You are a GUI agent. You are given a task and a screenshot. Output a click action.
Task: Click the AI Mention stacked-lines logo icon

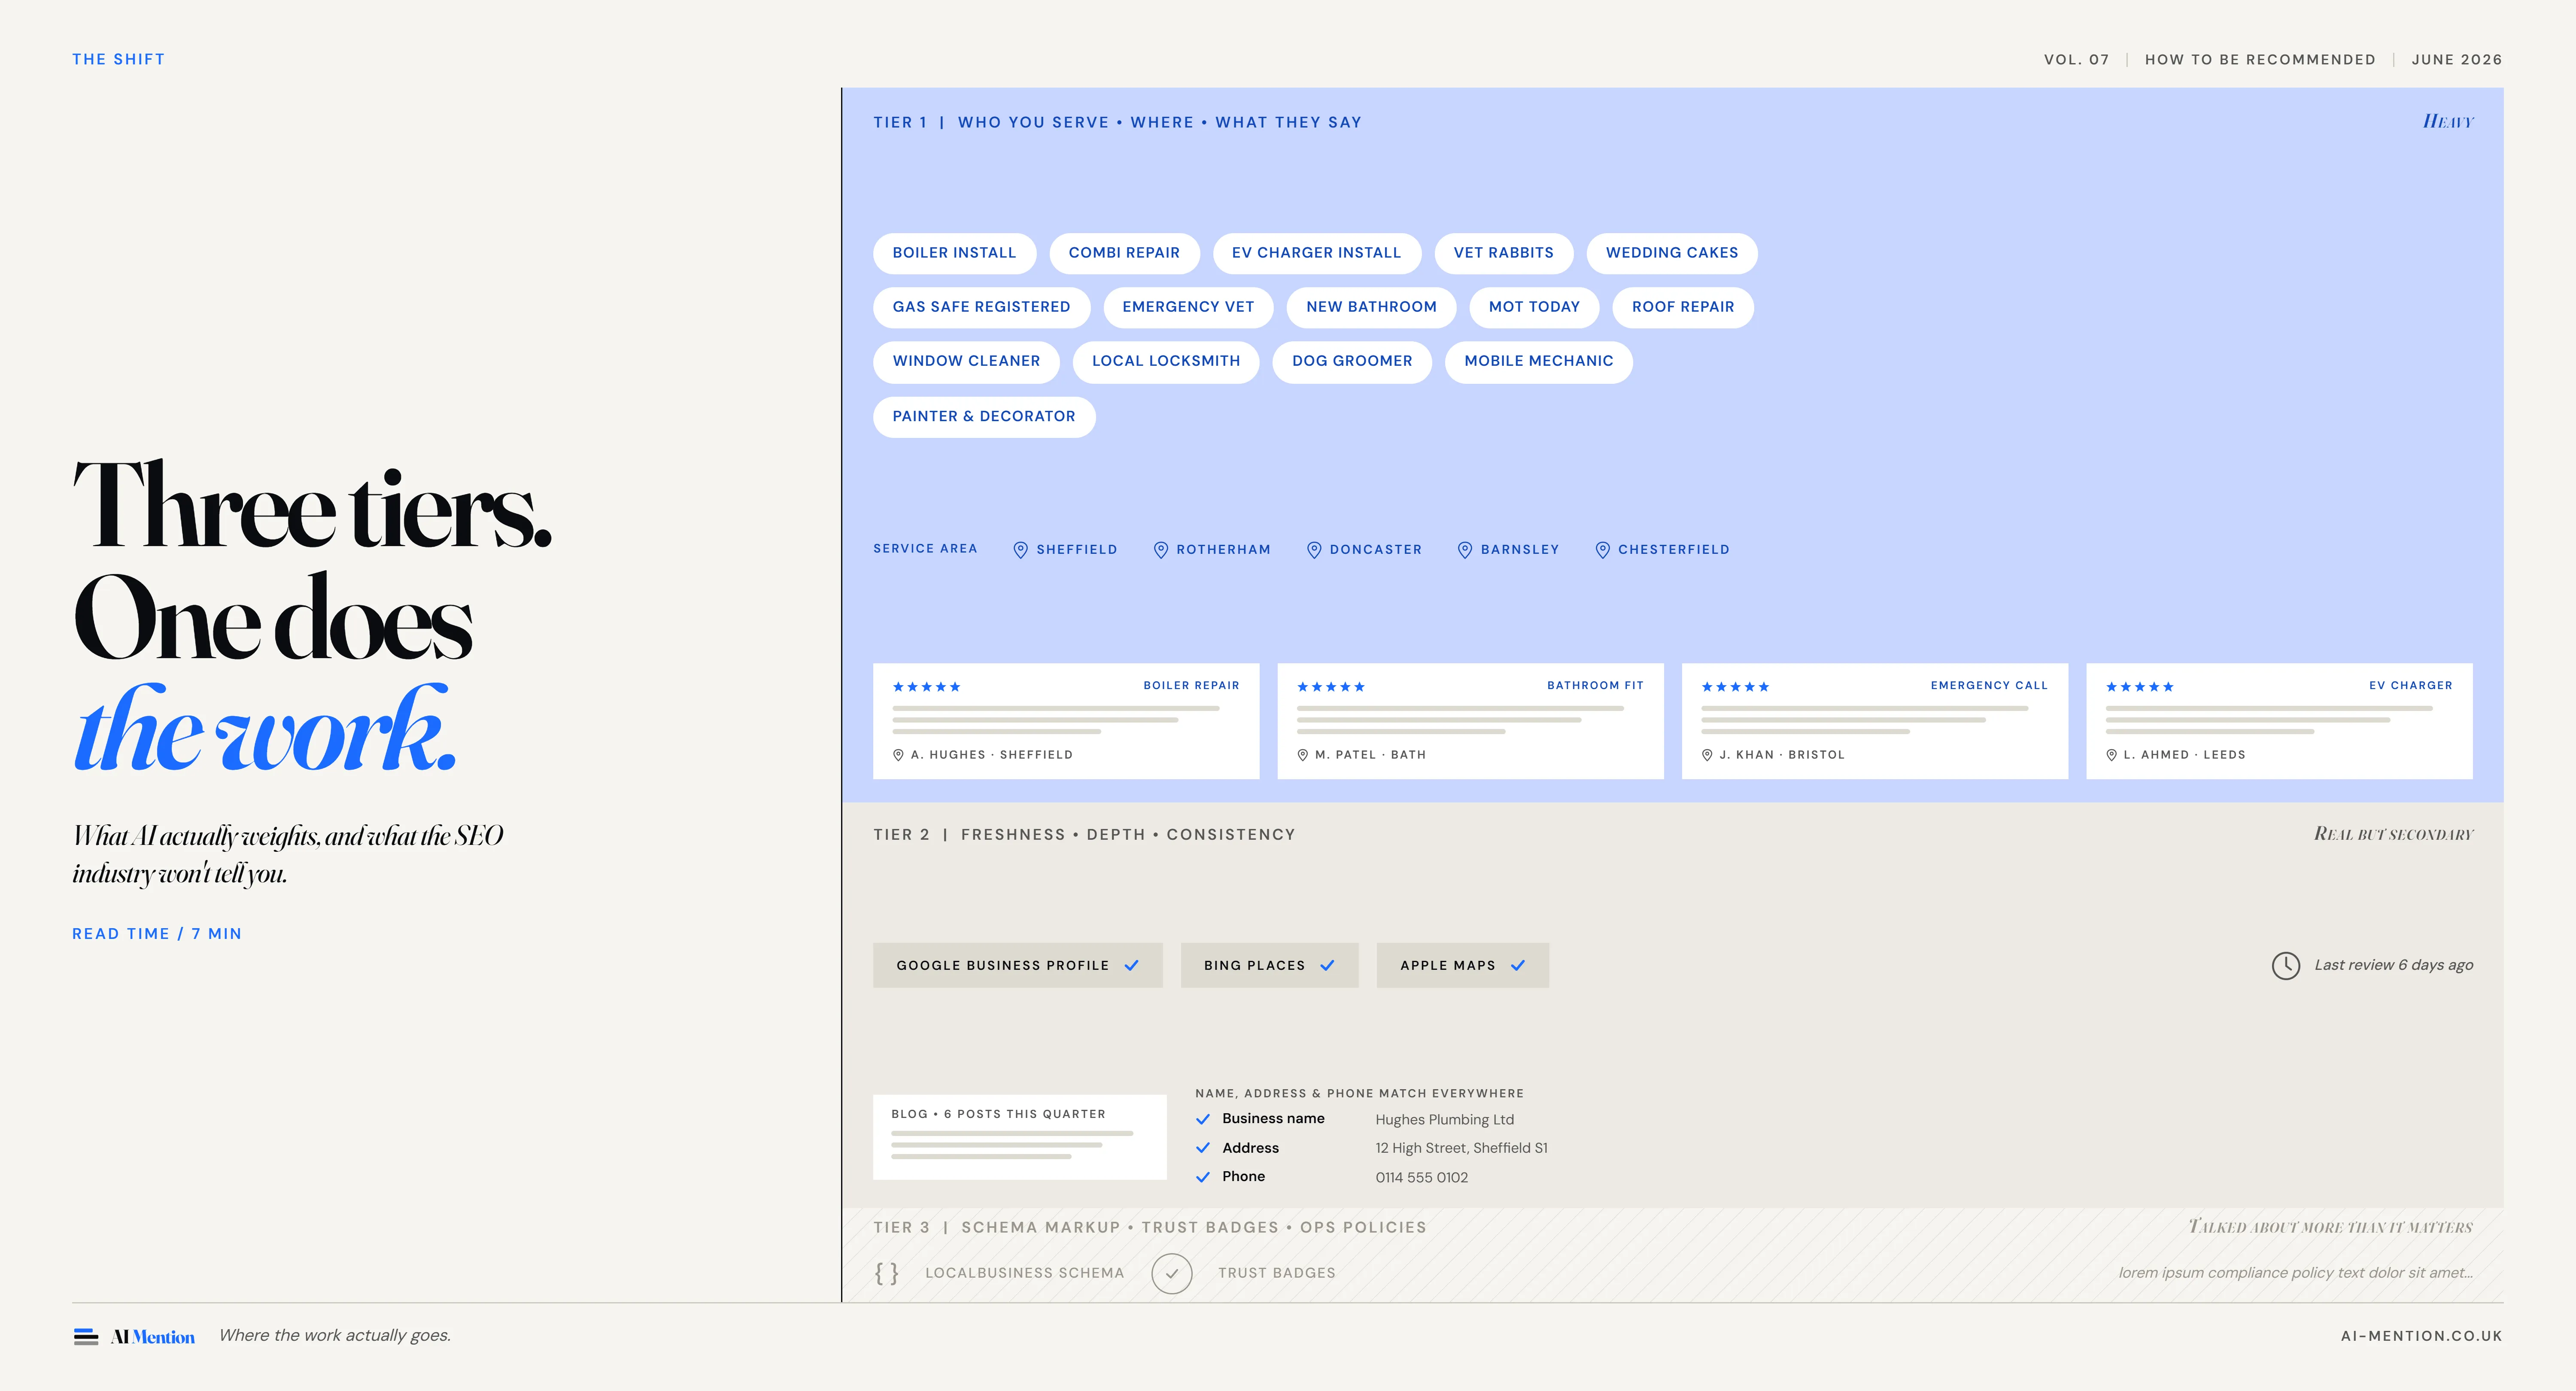[x=86, y=1337]
